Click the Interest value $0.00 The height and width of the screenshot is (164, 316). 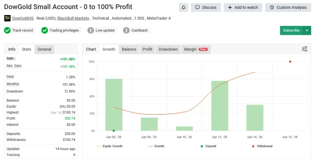click(71, 125)
